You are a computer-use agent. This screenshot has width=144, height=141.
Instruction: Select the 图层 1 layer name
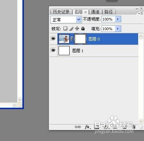pyautogui.click(x=78, y=51)
